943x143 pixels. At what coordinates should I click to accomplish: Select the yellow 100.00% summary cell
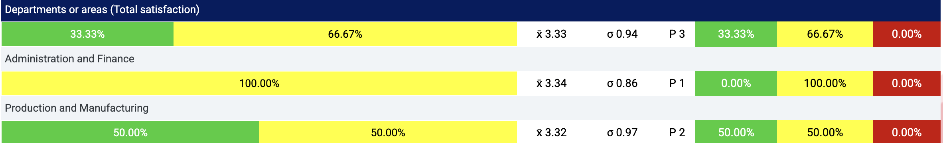(x=825, y=83)
